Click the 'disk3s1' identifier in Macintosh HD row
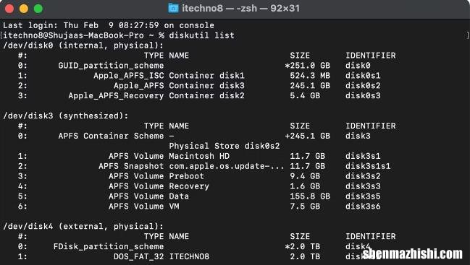 tap(363, 156)
